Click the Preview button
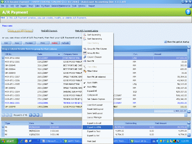Screen dimensions: 192x144 pos(29,43)
